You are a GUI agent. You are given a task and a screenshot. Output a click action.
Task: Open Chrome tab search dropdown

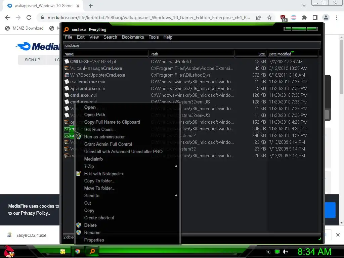coord(304,6)
